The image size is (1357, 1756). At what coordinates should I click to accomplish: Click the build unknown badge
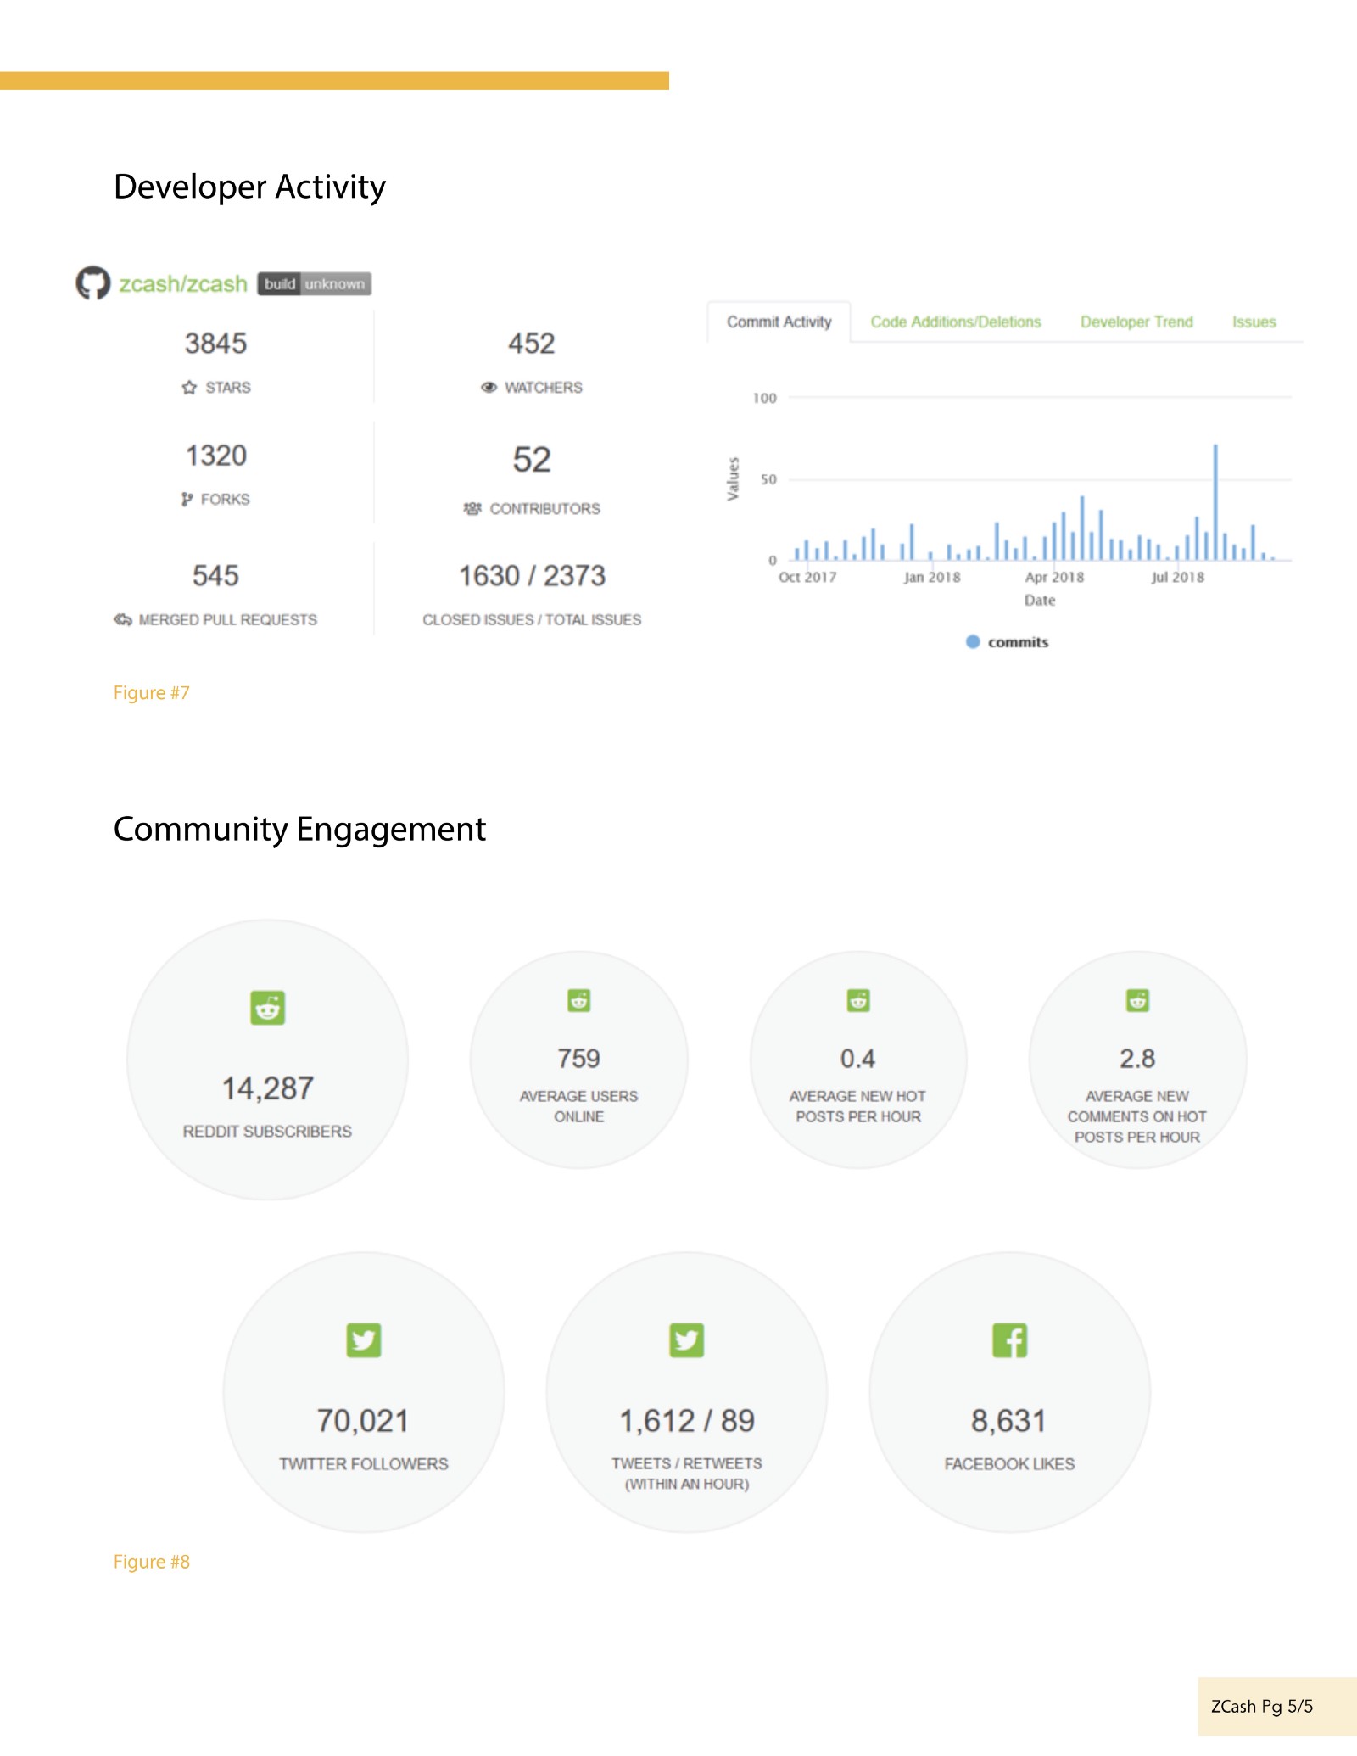point(315,284)
